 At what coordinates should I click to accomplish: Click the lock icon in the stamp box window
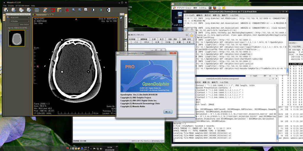pyautogui.click(x=191, y=35)
